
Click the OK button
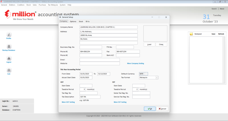150,109
